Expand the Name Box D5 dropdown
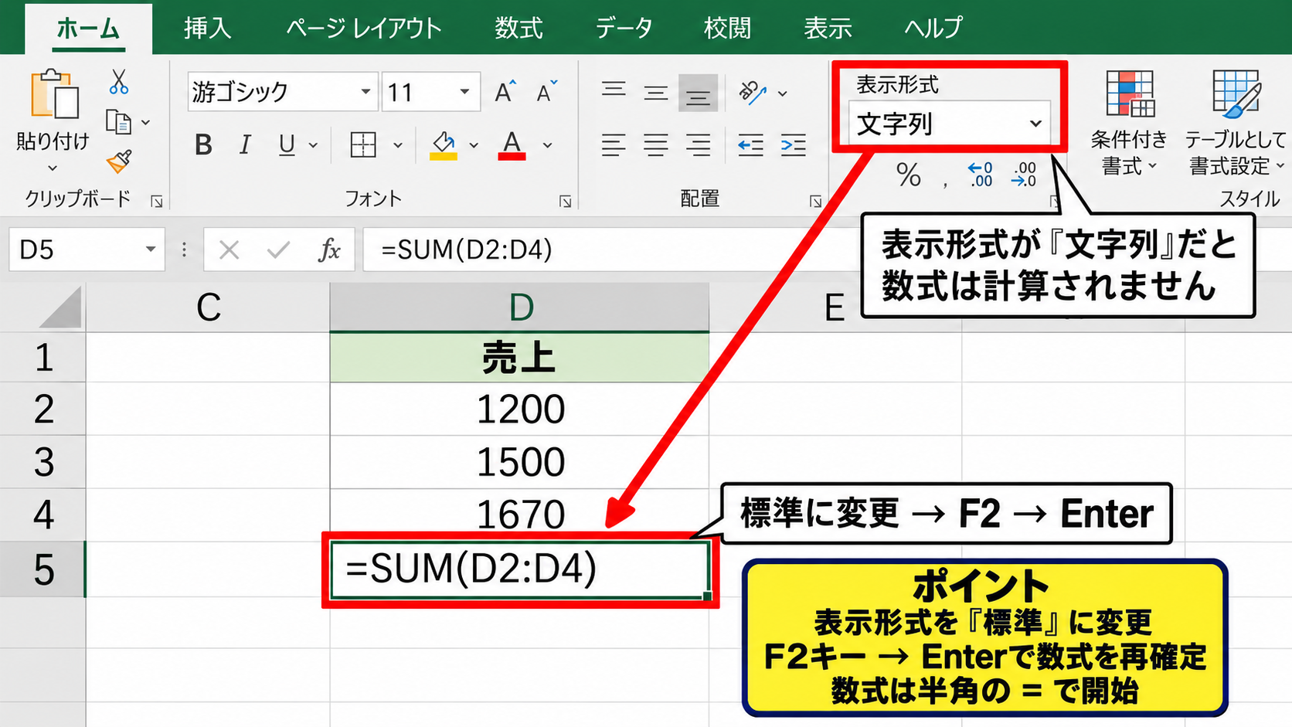The width and height of the screenshot is (1292, 727). pos(150,249)
